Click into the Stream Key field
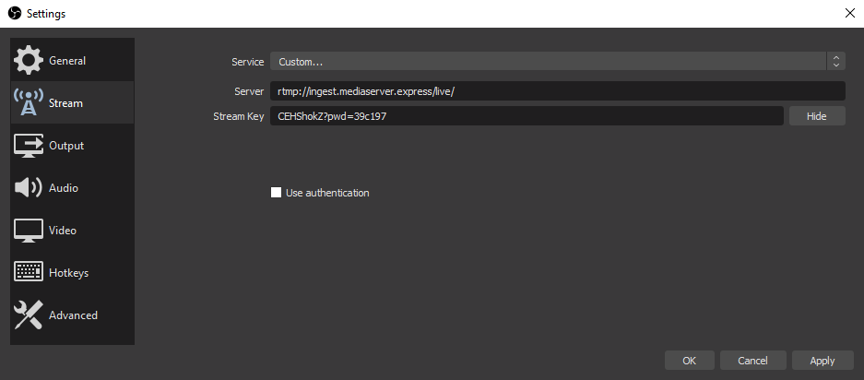Image resolution: width=864 pixels, height=380 pixels. (527, 116)
